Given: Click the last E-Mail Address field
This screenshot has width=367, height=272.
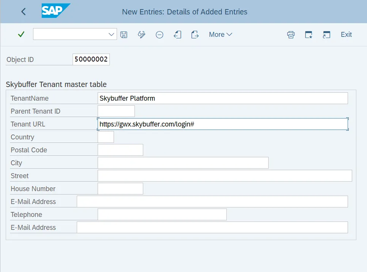Looking at the screenshot, I should click(212, 227).
